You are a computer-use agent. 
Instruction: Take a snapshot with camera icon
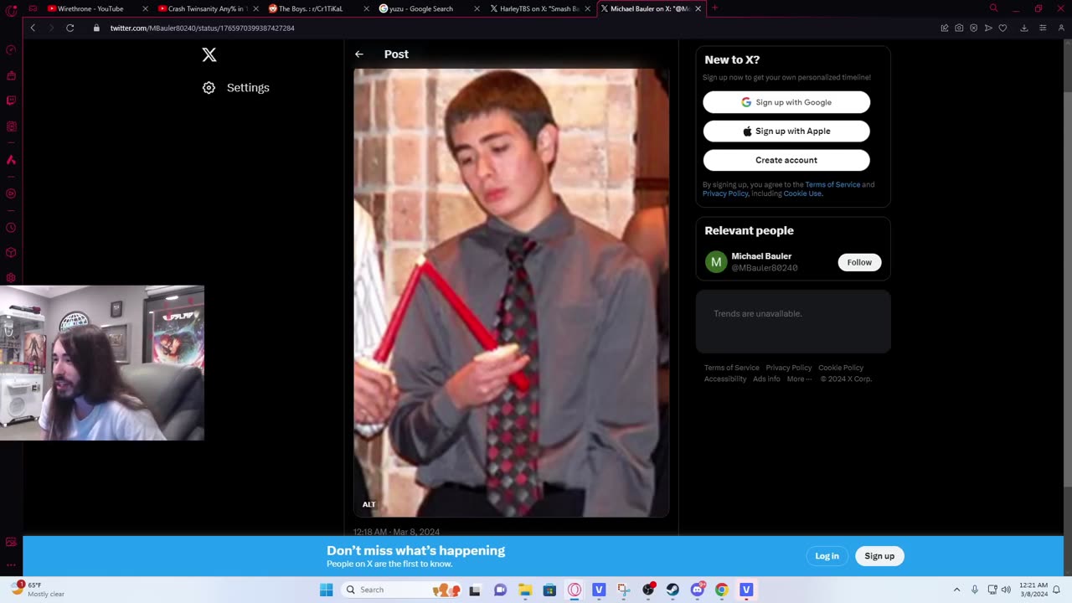pyautogui.click(x=959, y=28)
